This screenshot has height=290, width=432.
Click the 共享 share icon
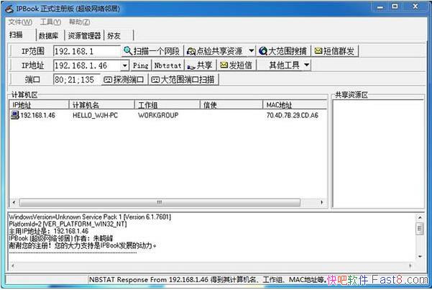191,66
